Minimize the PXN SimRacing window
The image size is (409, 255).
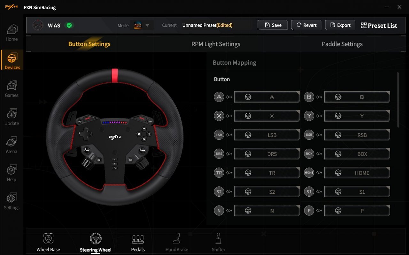pos(387,7)
